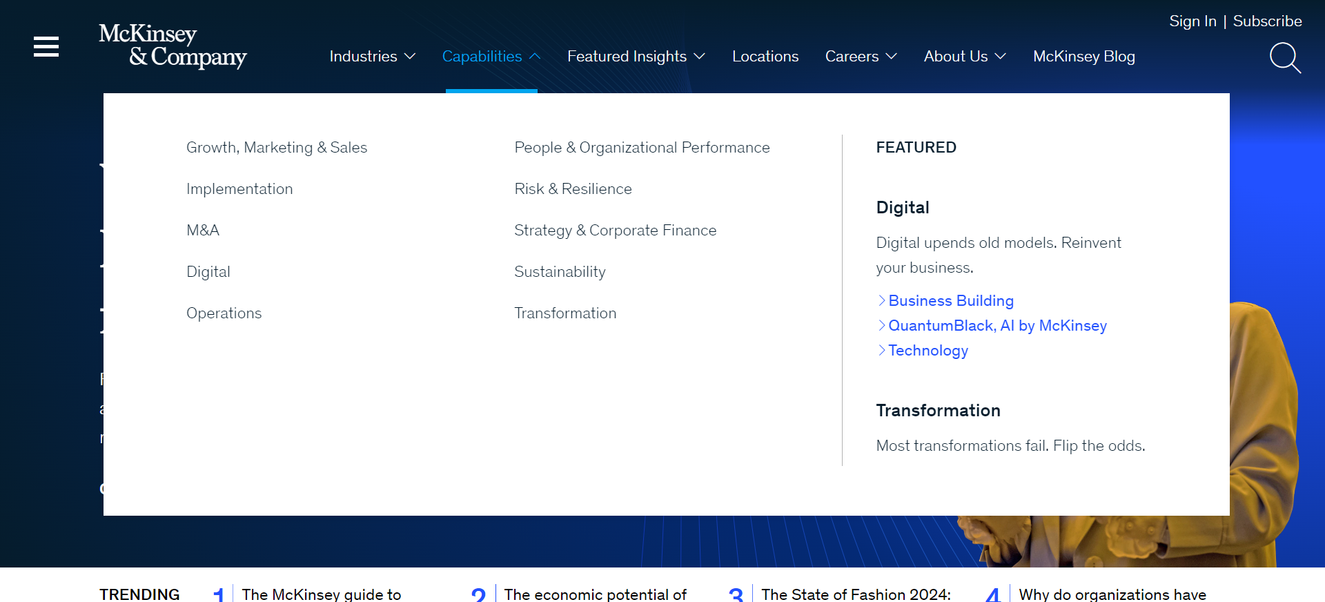
Task: Open featured Transformation heading
Action: pos(938,411)
